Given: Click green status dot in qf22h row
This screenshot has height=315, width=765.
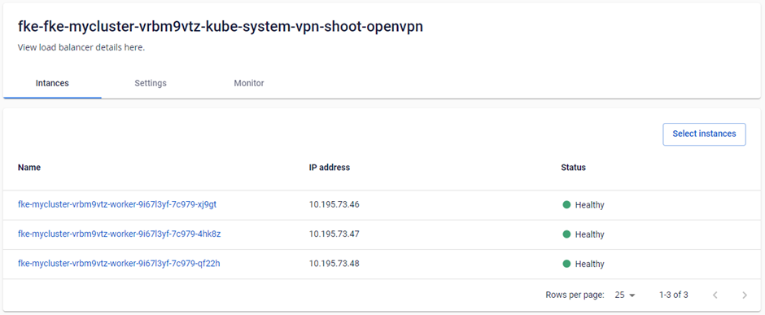Looking at the screenshot, I should [566, 264].
